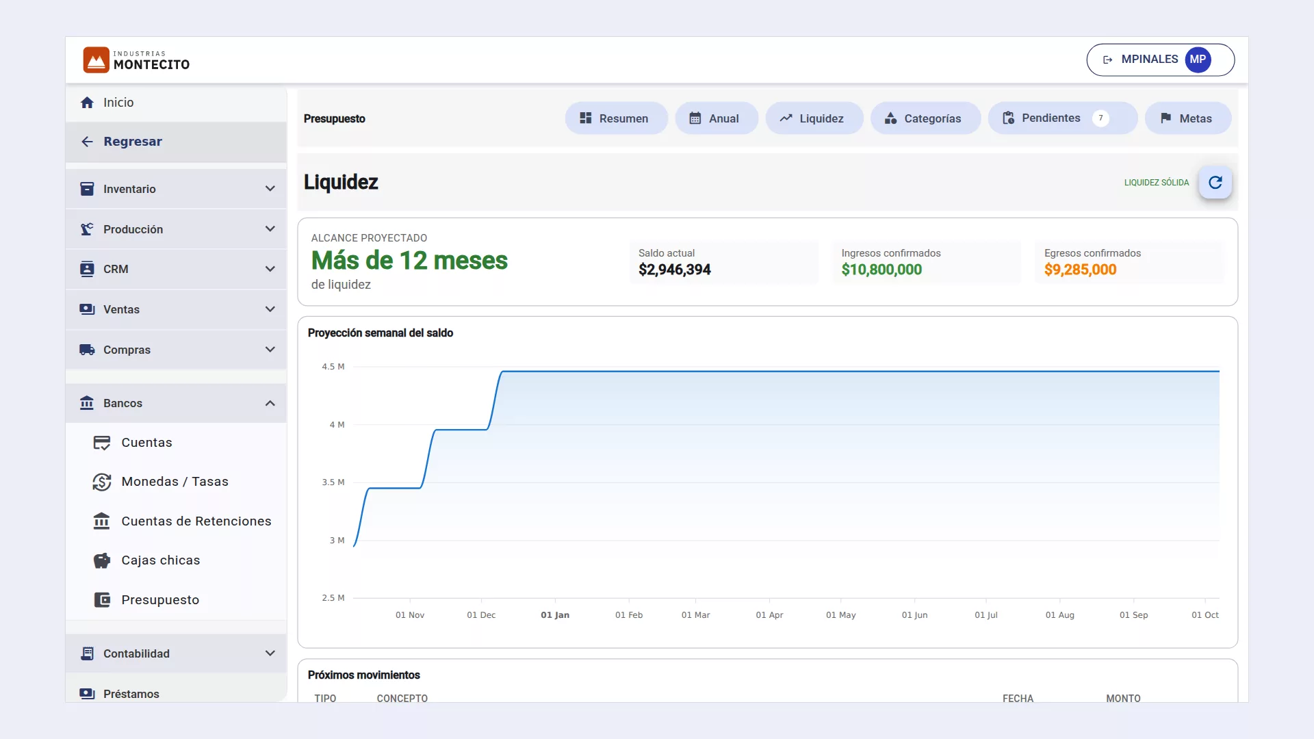This screenshot has height=739, width=1314.
Task: Click the Regresar back arrow icon
Action: pyautogui.click(x=87, y=142)
